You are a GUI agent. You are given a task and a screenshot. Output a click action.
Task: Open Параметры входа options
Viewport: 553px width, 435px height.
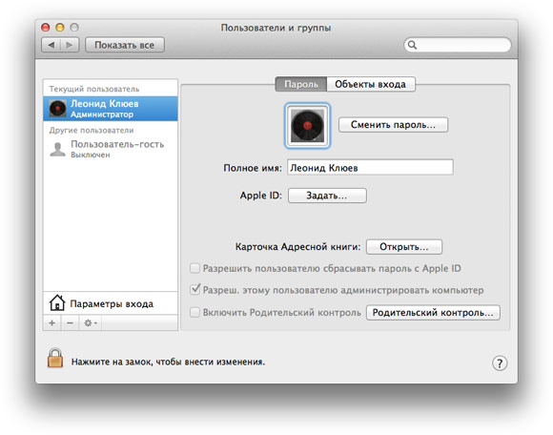111,303
